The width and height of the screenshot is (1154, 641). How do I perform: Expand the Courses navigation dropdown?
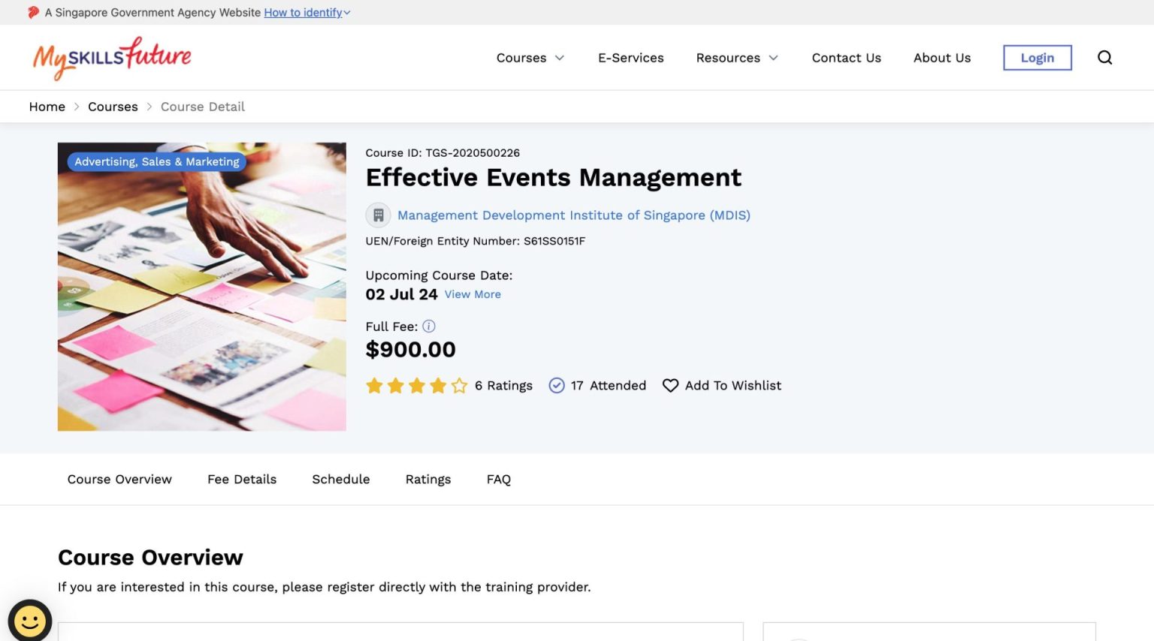click(530, 58)
